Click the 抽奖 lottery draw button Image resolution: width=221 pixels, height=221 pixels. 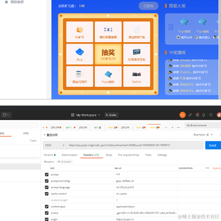coord(108,54)
